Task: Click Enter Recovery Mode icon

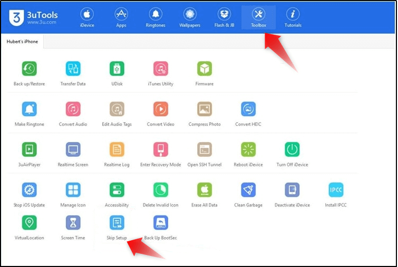Action: click(161, 149)
